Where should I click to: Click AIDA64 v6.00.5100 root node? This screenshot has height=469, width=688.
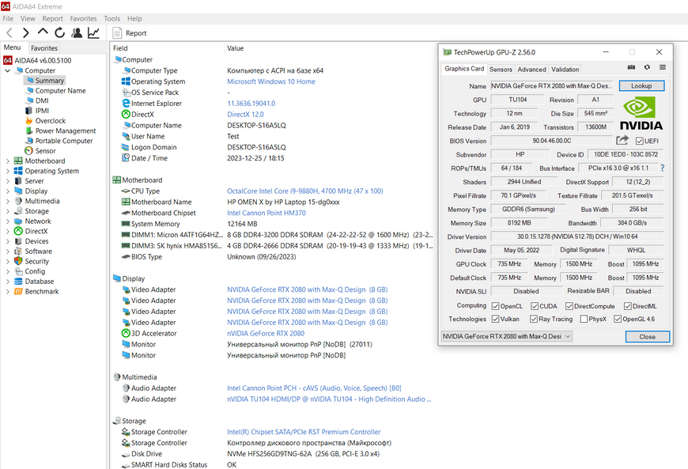(43, 60)
